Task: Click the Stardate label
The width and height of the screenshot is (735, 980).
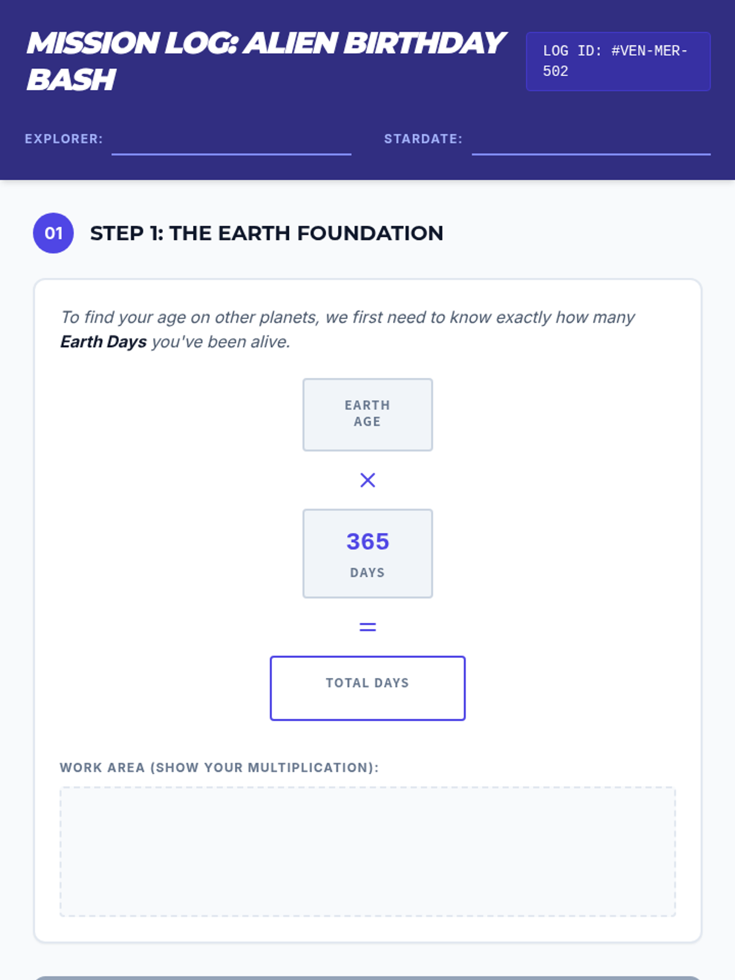Action: pos(423,139)
